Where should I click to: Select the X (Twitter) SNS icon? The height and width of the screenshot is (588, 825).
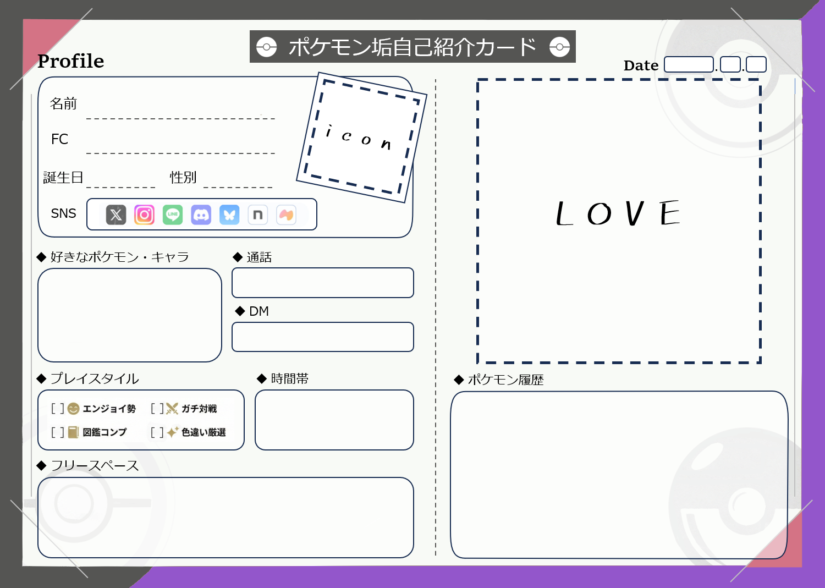[x=116, y=215]
